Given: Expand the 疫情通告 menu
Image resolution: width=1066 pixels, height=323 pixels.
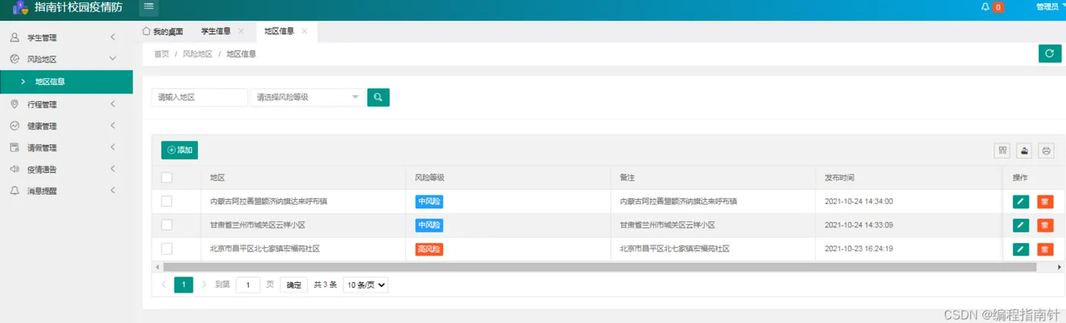Looking at the screenshot, I should click(112, 169).
